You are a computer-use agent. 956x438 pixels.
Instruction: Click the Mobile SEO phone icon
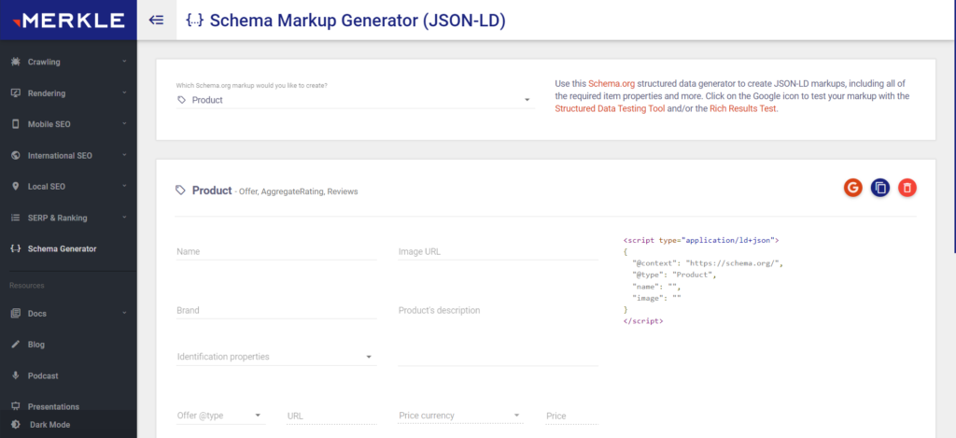(16, 124)
